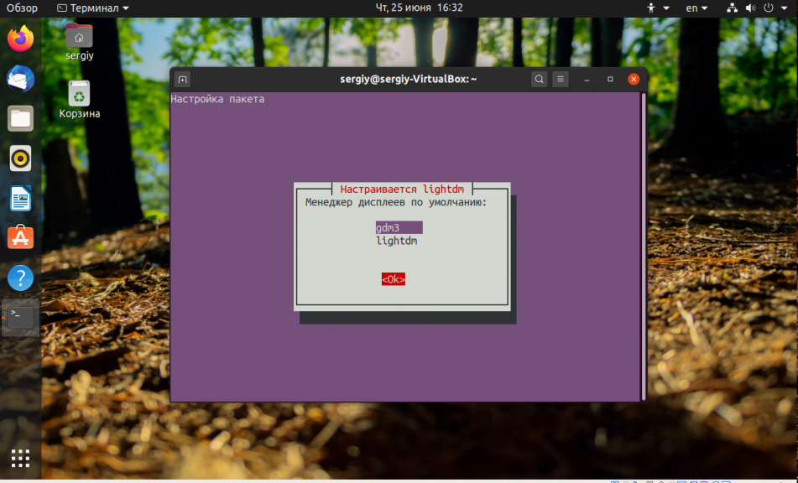Open the Files manager in the dock
The height and width of the screenshot is (483, 798).
point(20,118)
